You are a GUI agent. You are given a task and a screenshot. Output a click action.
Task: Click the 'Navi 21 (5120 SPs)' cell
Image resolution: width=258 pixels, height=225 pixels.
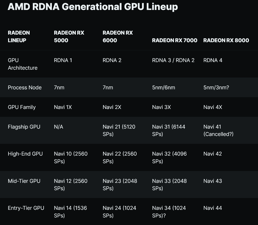tap(119, 130)
